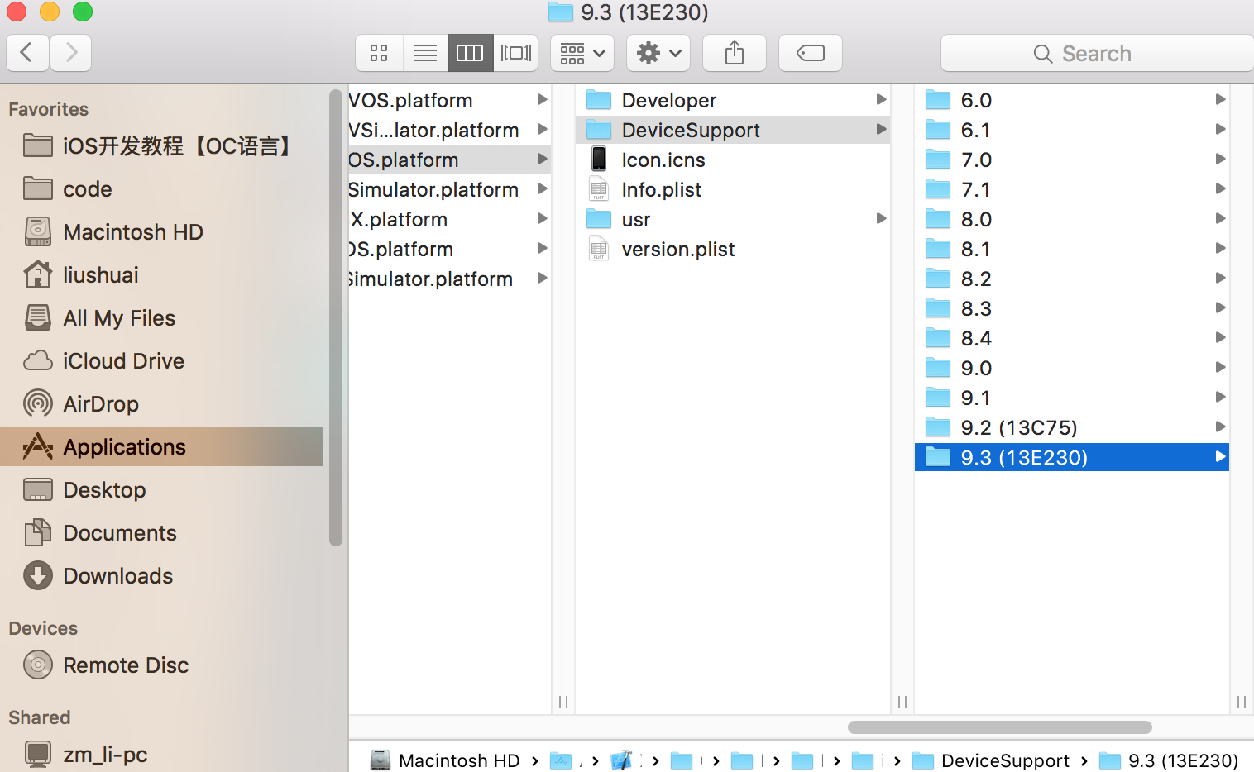Select the Info.plist file
This screenshot has height=772, width=1254.
click(660, 189)
